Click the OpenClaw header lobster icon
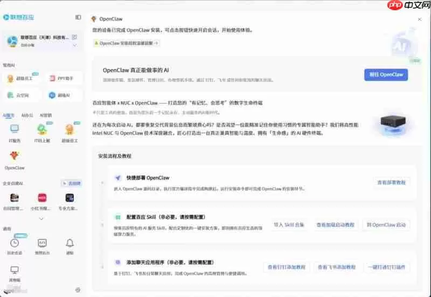The image size is (431, 297). 94,19
